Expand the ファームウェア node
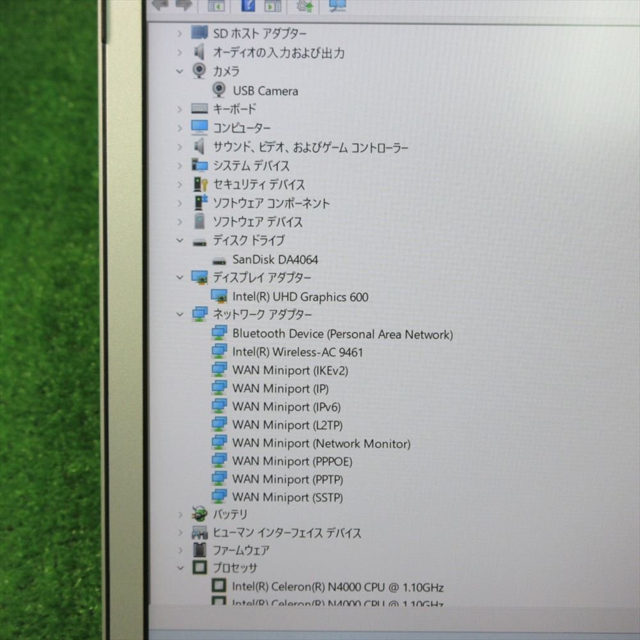This screenshot has width=640, height=640. (180, 550)
